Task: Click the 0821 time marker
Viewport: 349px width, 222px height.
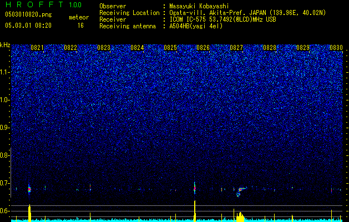Action: tap(37, 48)
